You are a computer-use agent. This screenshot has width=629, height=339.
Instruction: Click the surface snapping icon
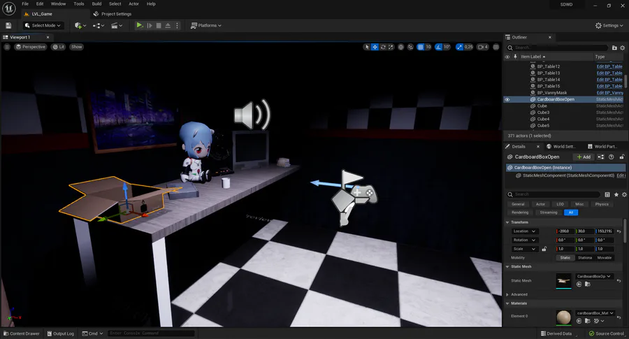pyautogui.click(x=410, y=47)
